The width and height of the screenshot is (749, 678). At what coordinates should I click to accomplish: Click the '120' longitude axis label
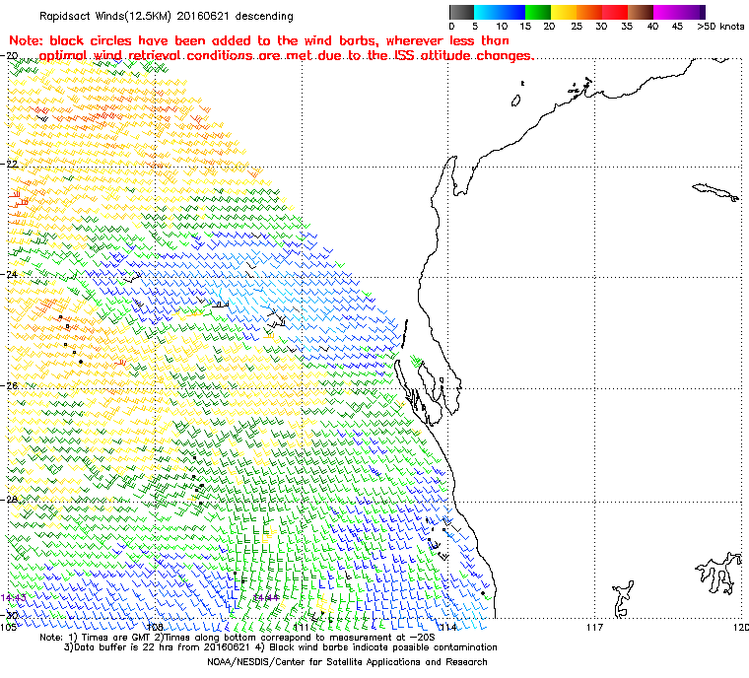[x=741, y=627]
